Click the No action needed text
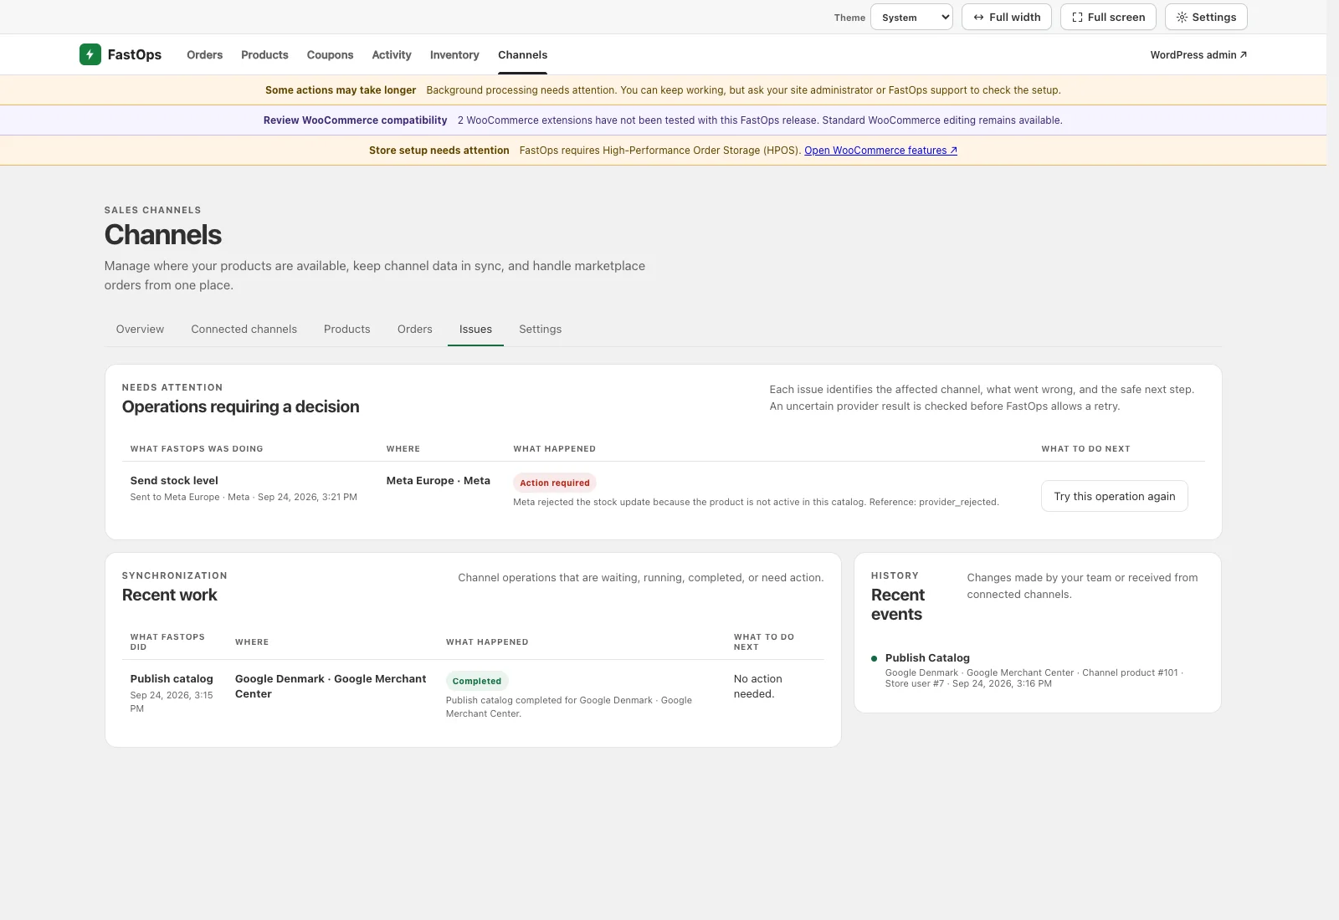 (x=758, y=687)
